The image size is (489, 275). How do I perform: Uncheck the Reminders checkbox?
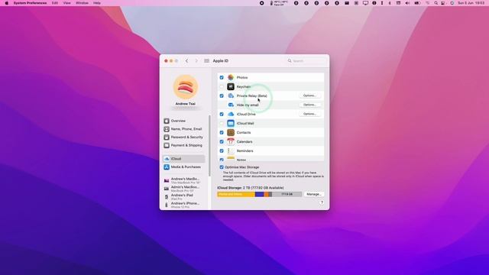[222, 151]
